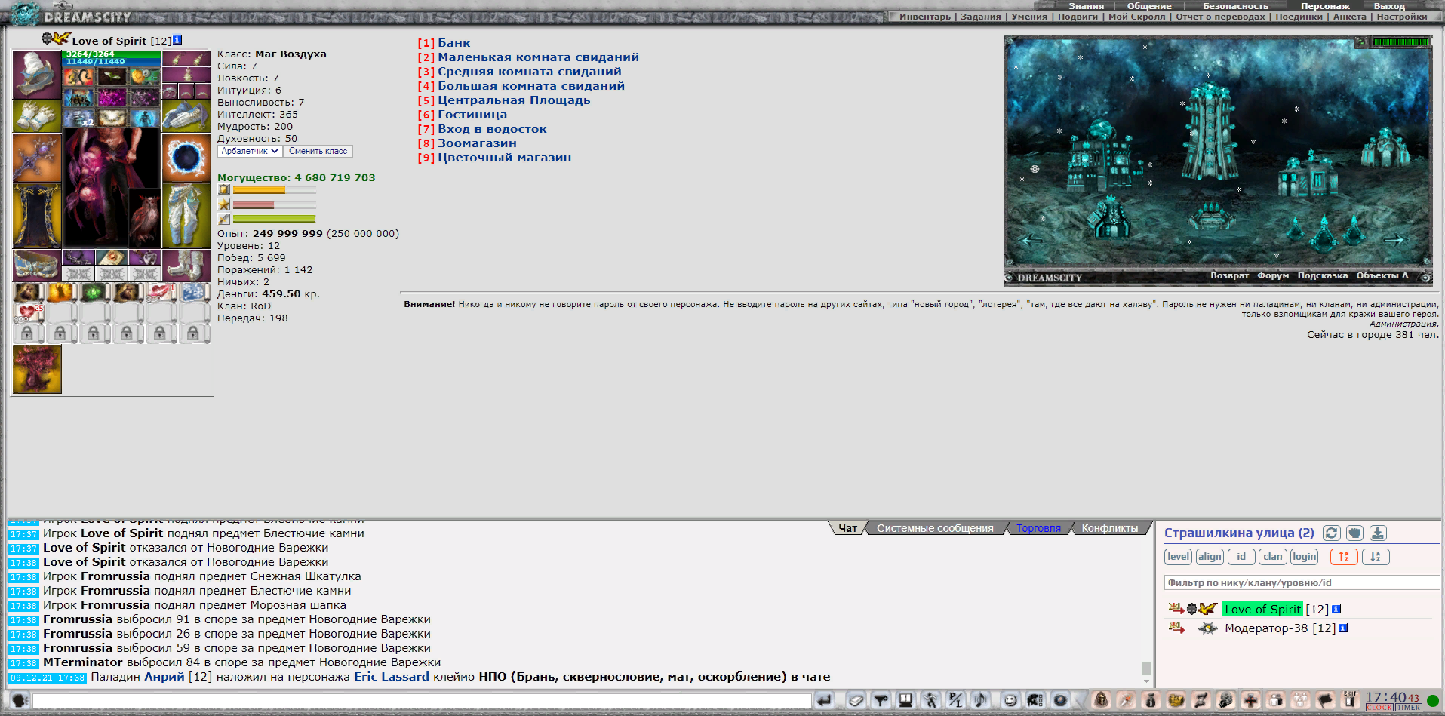Switch to the Чат tab
Viewport: 1445px width, 716px height.
[x=847, y=528]
